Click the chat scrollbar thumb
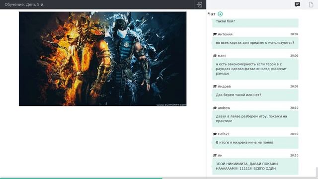Image resolution: width=318 pixels, height=179 pixels. click(317, 172)
